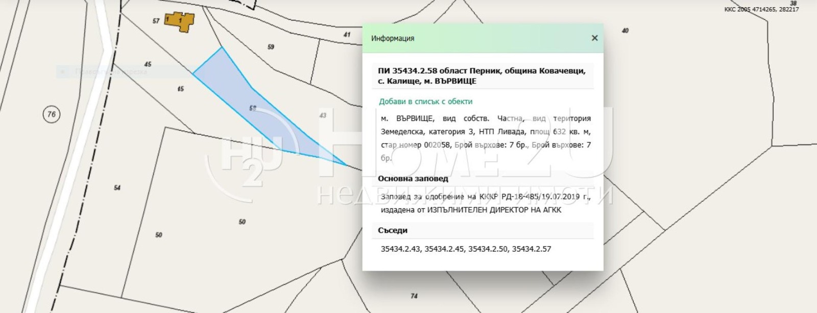Select parcel label 57 on map

[156, 21]
